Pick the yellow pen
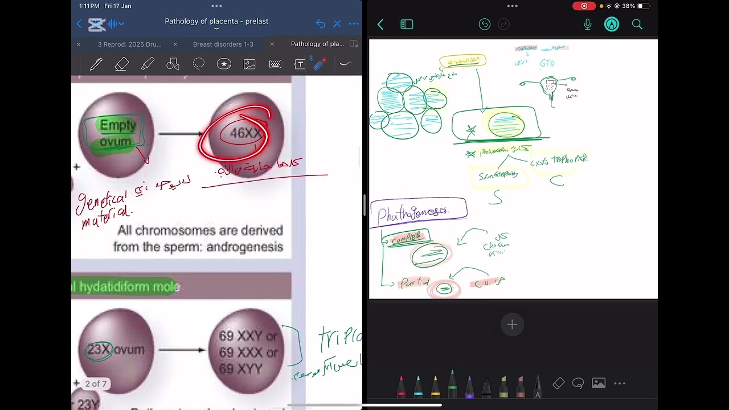The image size is (729, 410). coord(436,387)
